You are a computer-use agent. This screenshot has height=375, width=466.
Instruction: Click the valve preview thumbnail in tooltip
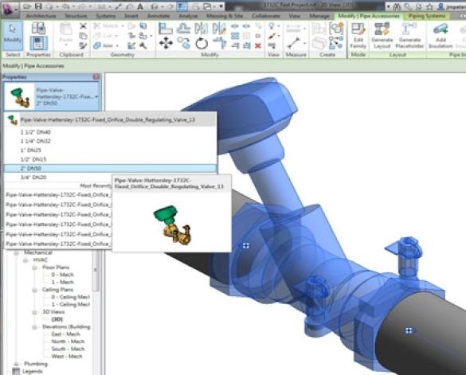[172, 225]
